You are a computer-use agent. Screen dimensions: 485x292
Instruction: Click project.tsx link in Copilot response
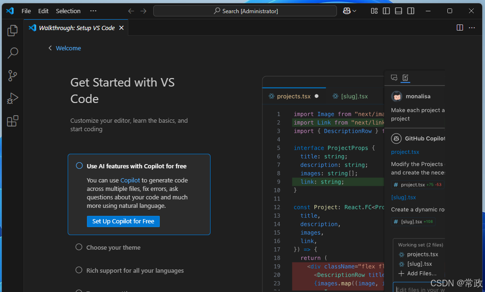[405, 152]
